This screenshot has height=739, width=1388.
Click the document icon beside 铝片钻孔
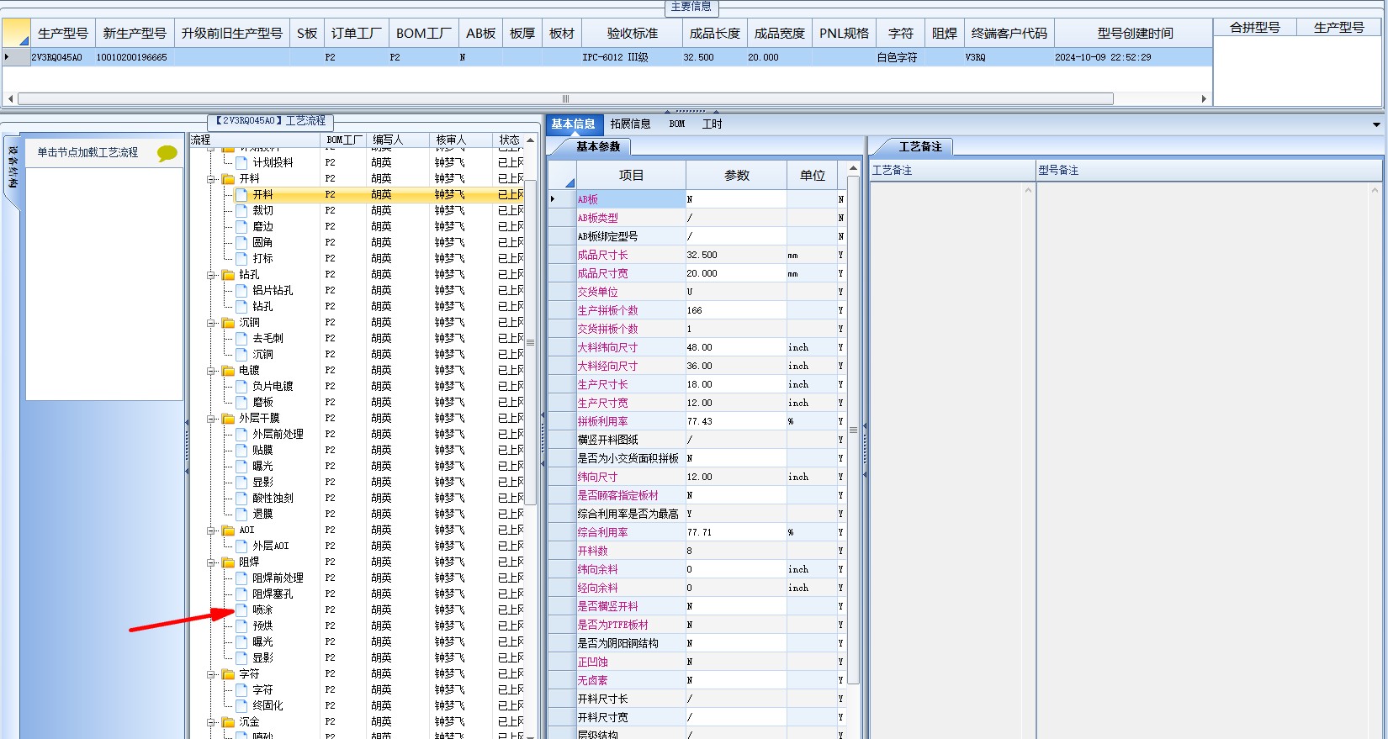pos(242,291)
